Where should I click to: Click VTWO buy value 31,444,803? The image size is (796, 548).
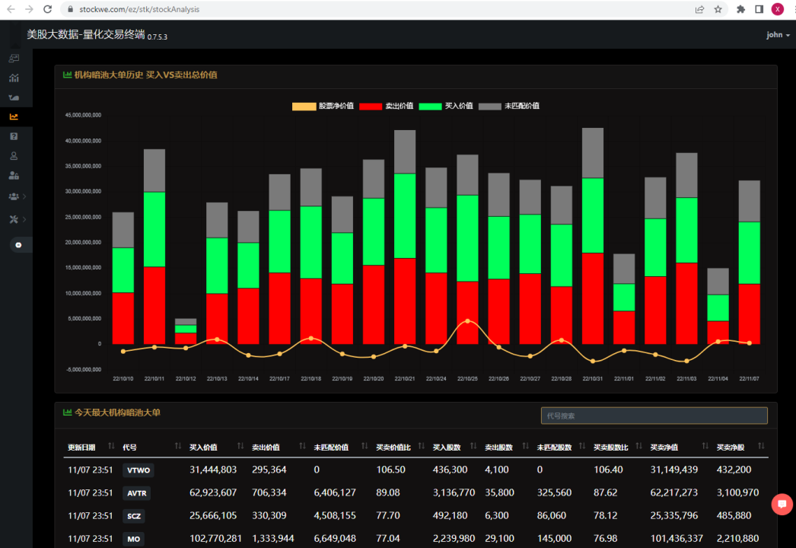tap(213, 470)
